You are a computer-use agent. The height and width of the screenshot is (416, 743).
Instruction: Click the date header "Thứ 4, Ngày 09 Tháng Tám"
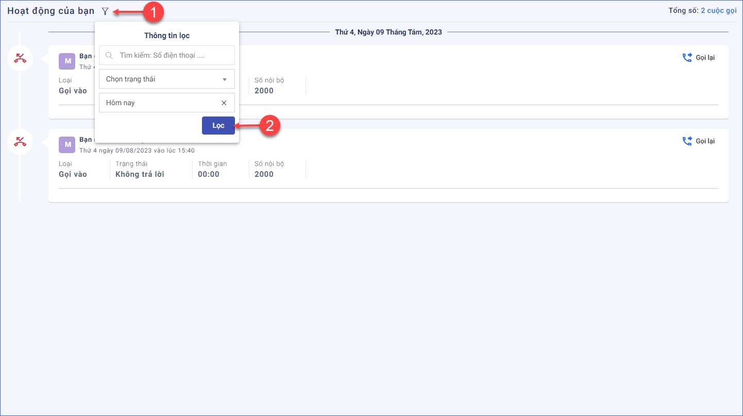coord(388,32)
